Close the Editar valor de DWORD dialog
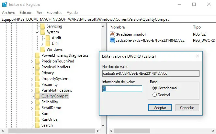 [198, 56]
